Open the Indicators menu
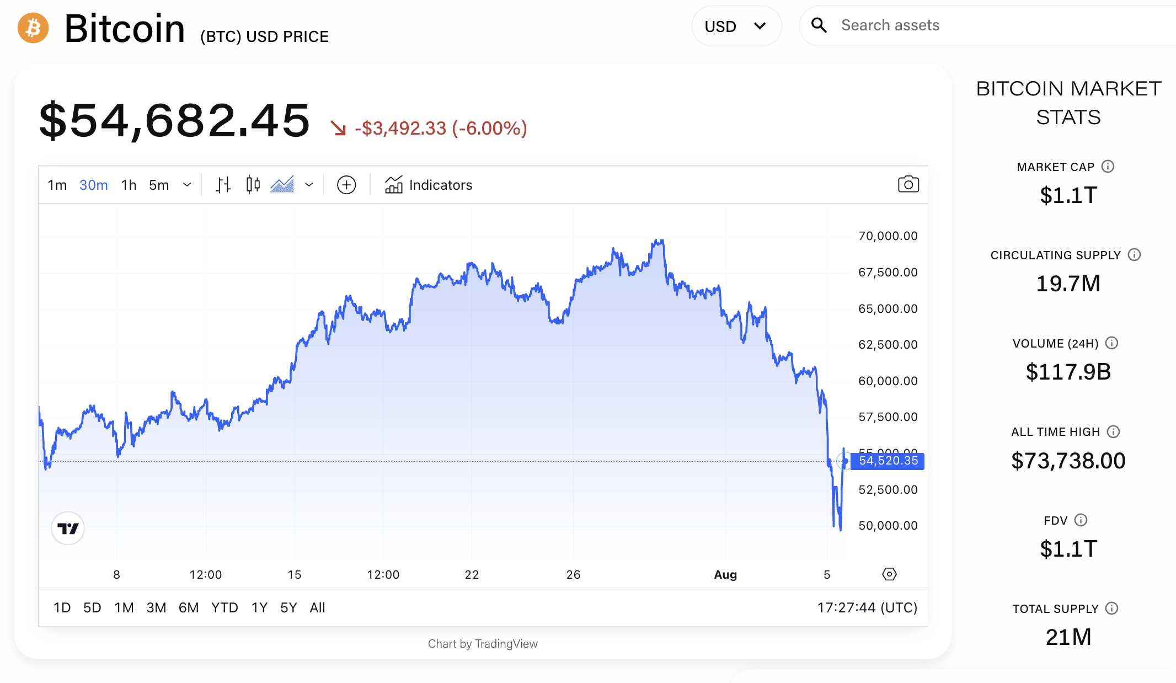1176x683 pixels. coord(429,185)
